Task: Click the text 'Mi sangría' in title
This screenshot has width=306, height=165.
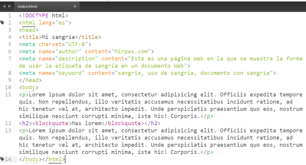Action: (x=58, y=37)
